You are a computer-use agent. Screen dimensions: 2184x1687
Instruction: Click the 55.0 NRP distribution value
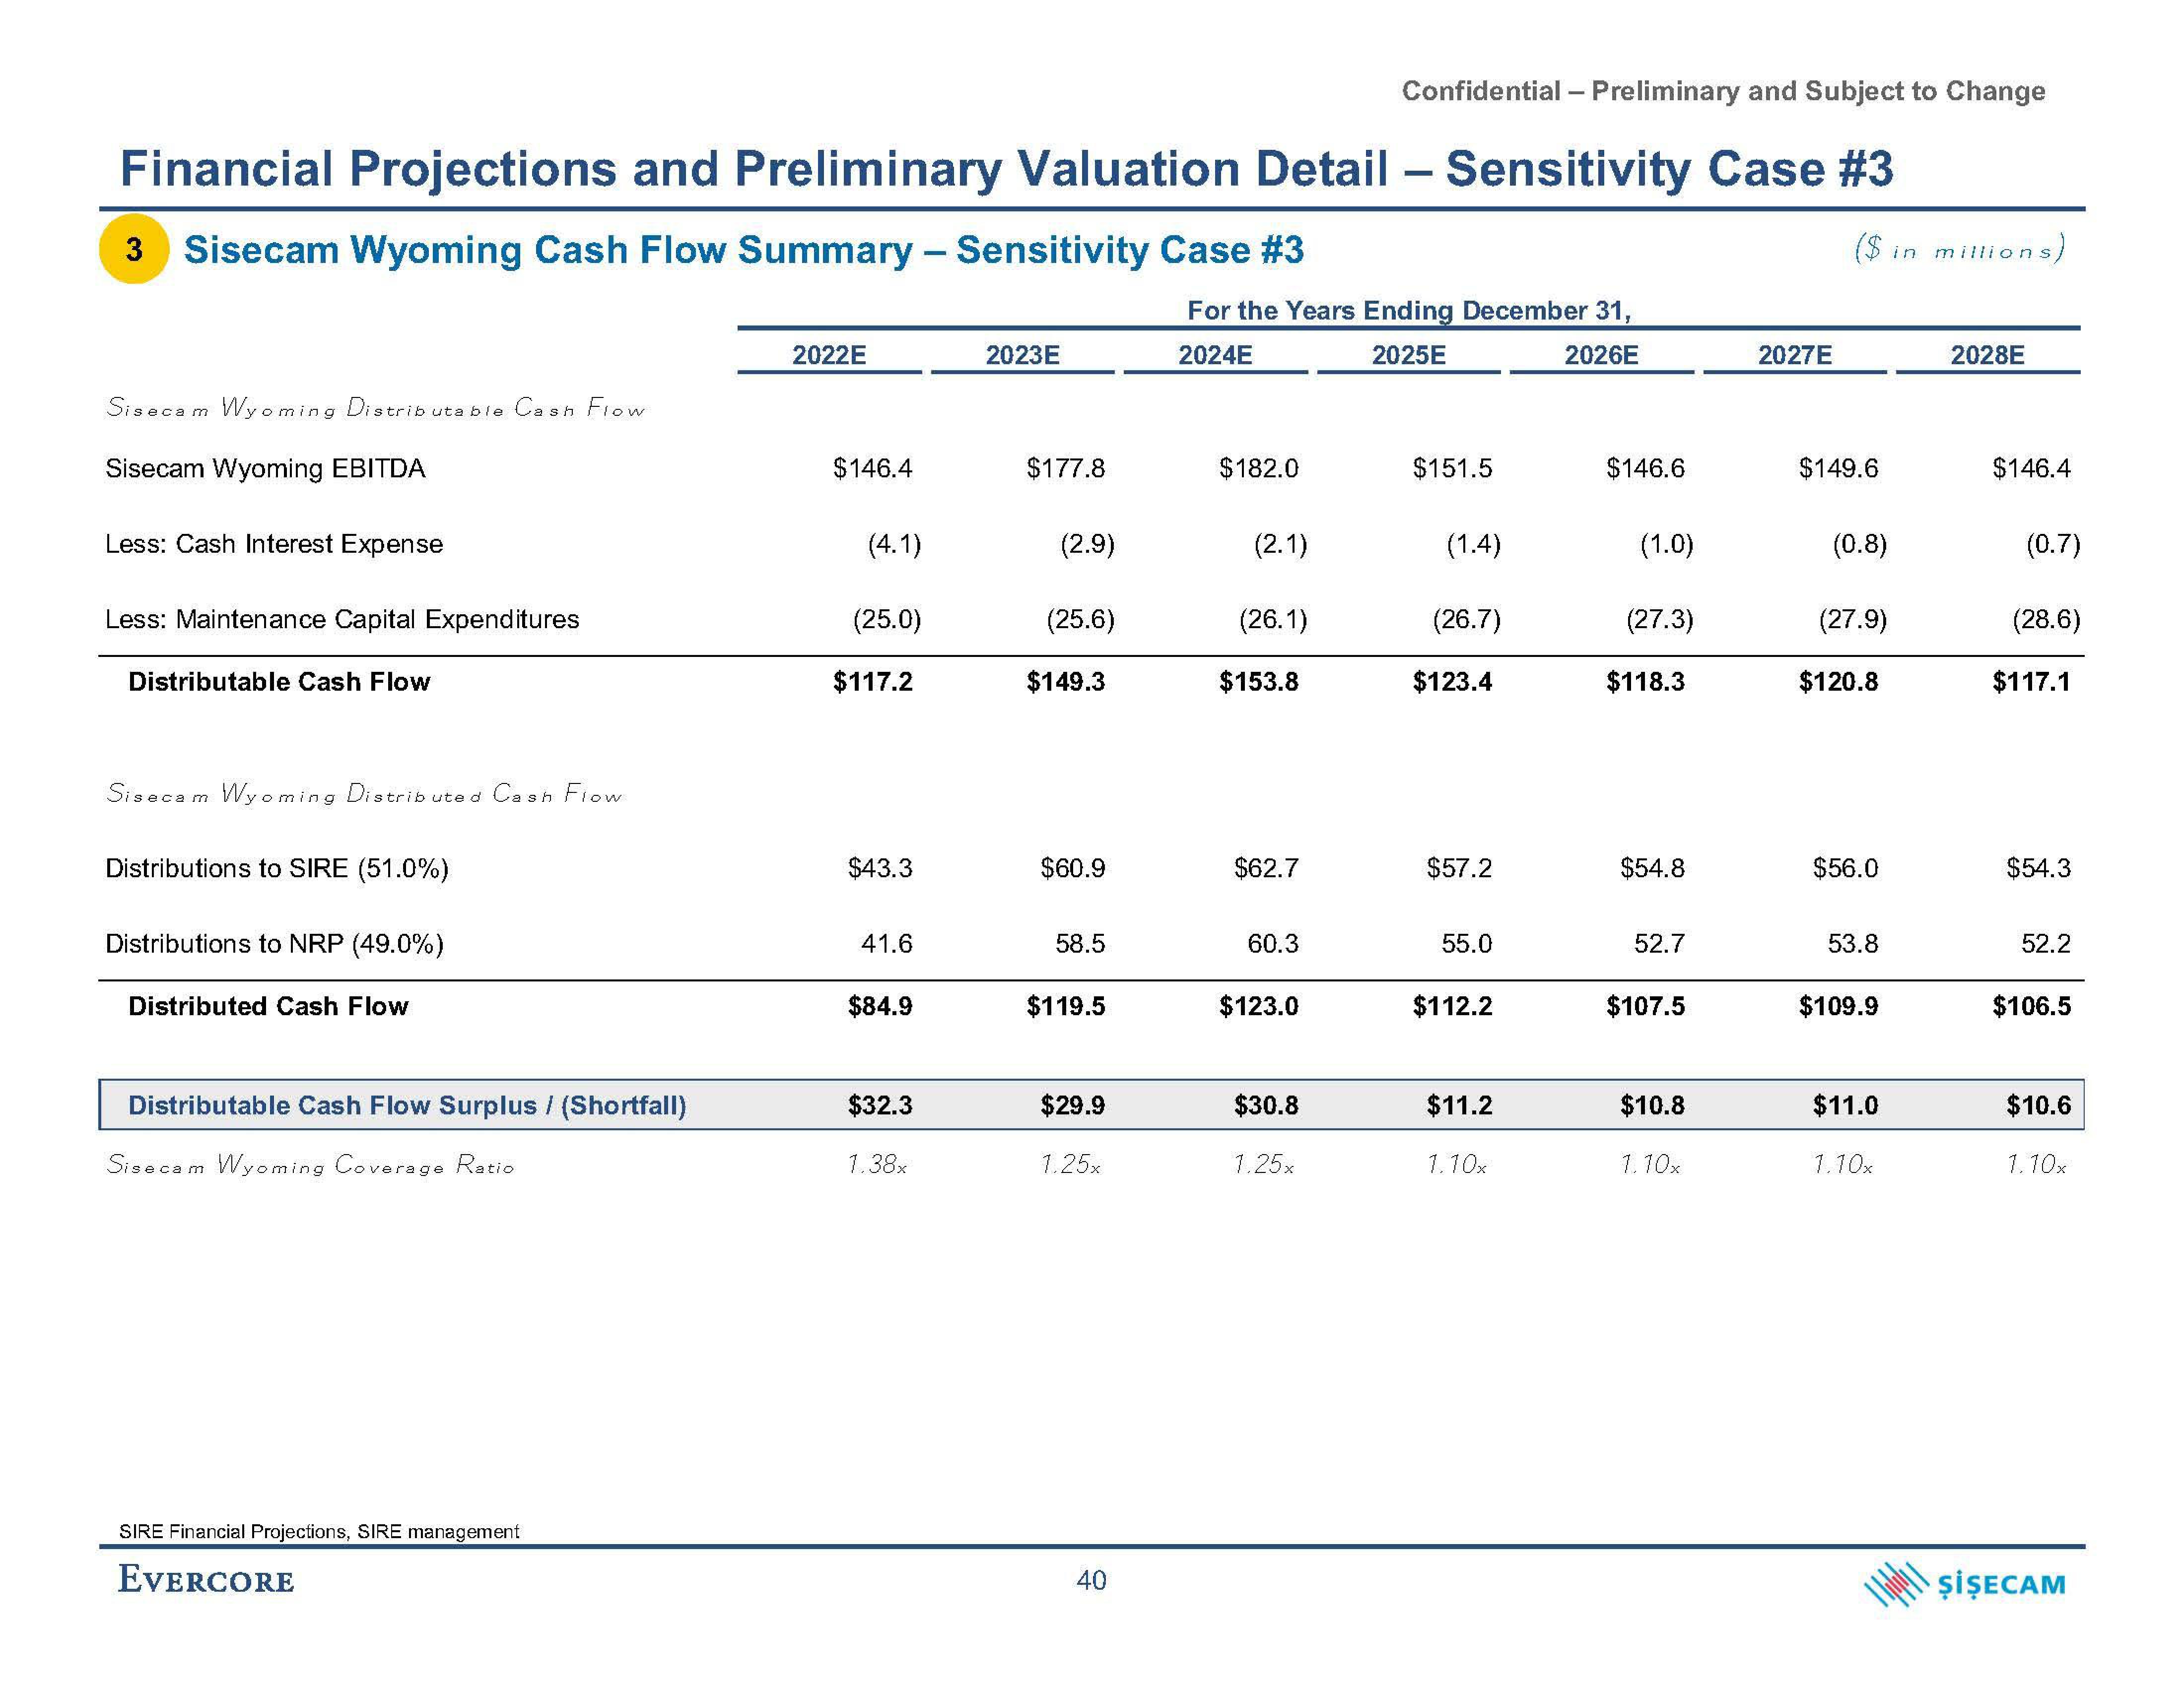(x=1466, y=943)
